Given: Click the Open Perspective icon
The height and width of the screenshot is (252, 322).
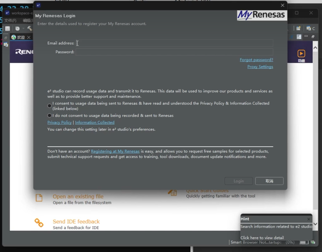Looking at the screenshot, I should [298, 28].
